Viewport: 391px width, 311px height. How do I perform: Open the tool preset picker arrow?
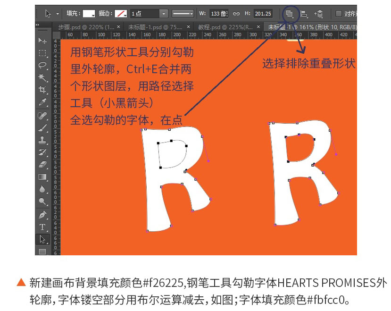click(58, 14)
